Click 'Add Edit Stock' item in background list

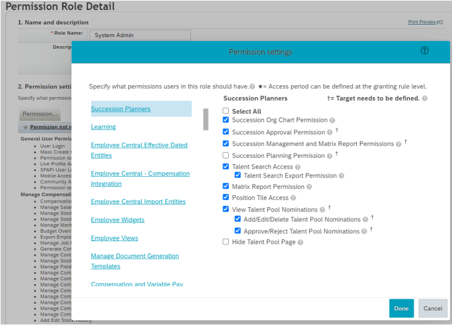(66, 320)
